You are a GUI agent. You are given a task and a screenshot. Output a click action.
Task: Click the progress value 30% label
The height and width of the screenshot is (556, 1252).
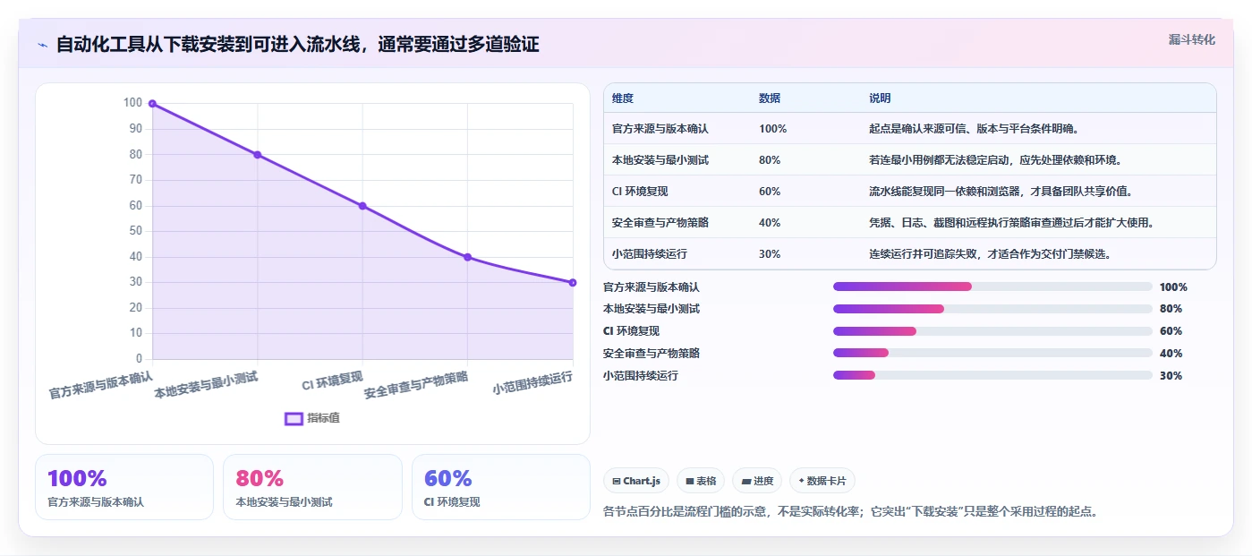[1171, 376]
